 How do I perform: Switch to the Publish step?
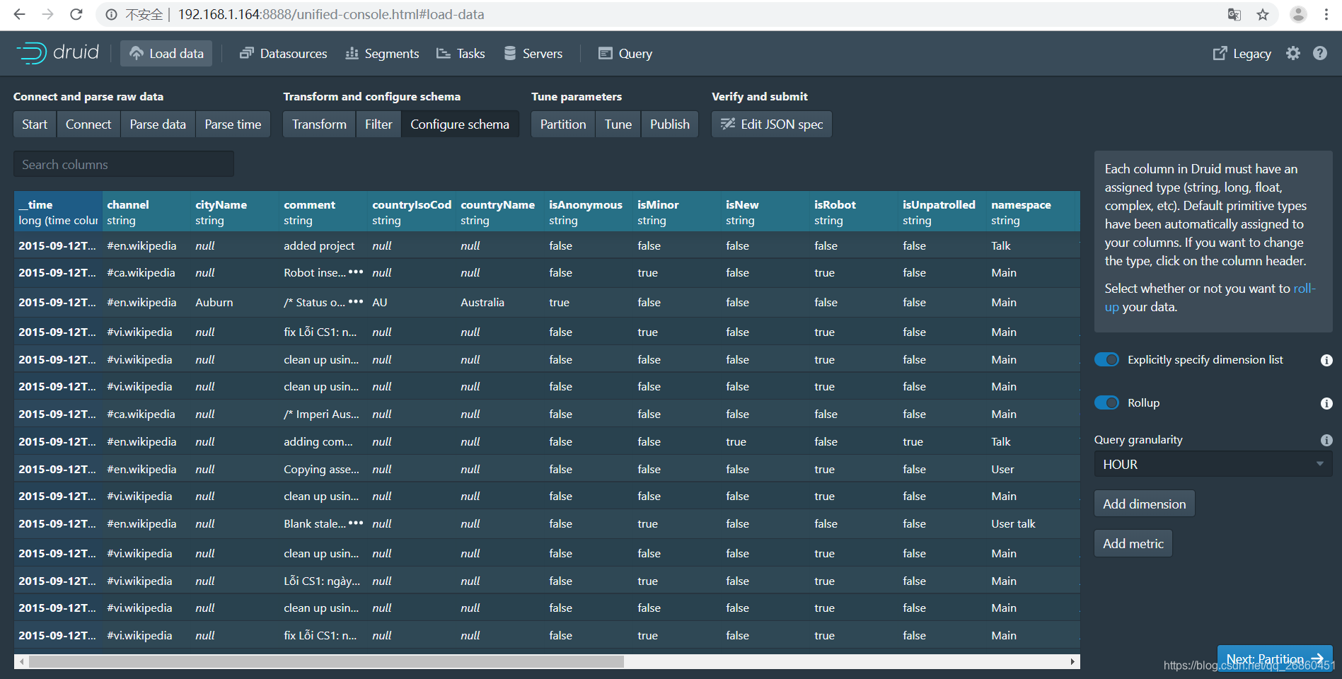pyautogui.click(x=670, y=124)
